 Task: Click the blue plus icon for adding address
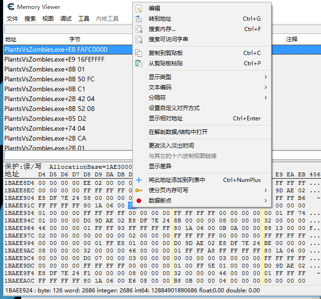[139, 180]
